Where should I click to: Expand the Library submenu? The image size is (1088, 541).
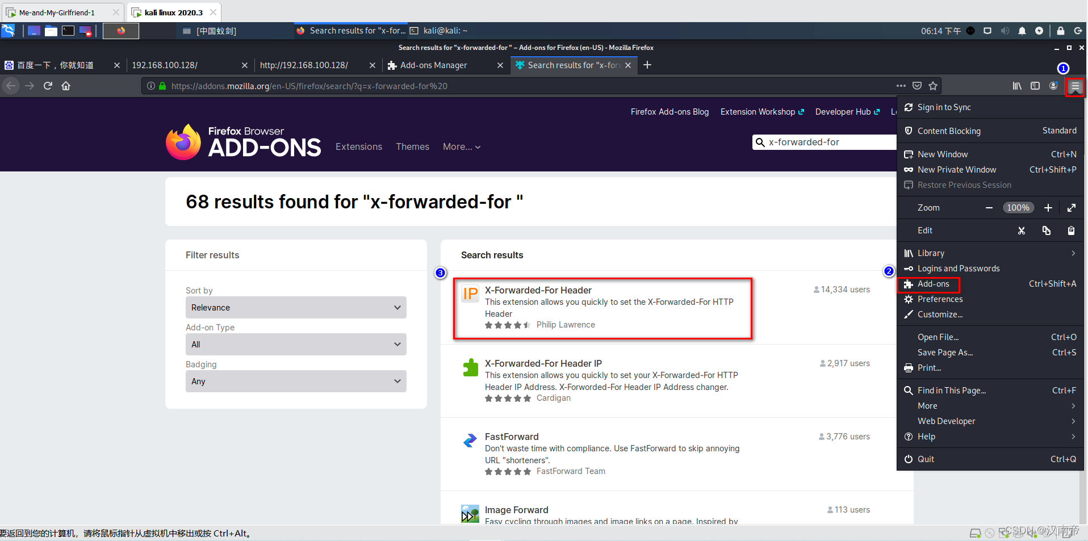[x=990, y=253]
